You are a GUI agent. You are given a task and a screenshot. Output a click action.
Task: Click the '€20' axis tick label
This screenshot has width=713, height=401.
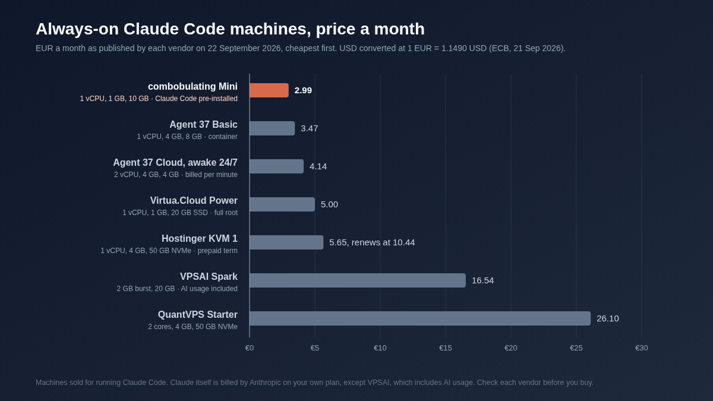(x=511, y=348)
